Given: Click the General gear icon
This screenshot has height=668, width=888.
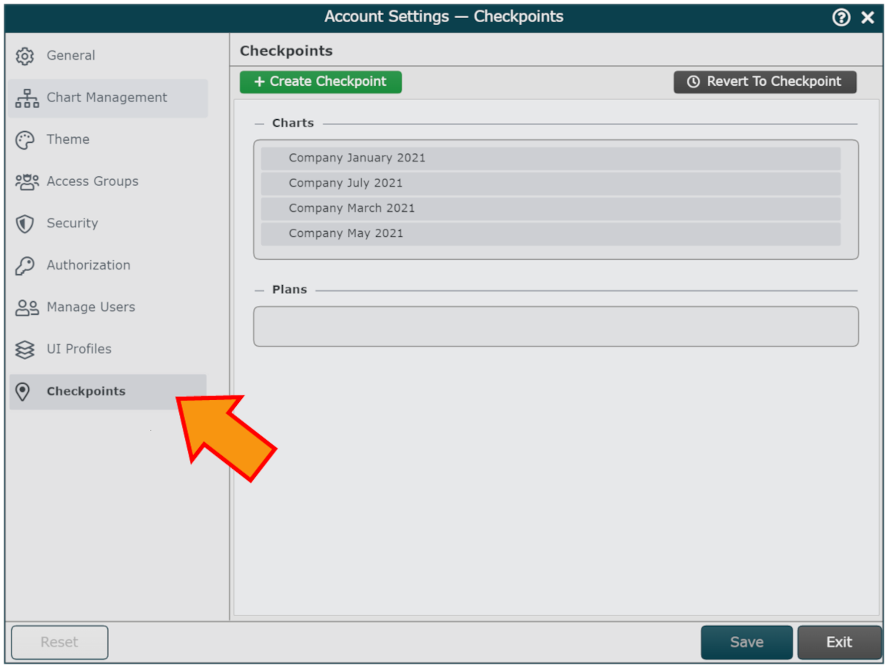Looking at the screenshot, I should [26, 56].
